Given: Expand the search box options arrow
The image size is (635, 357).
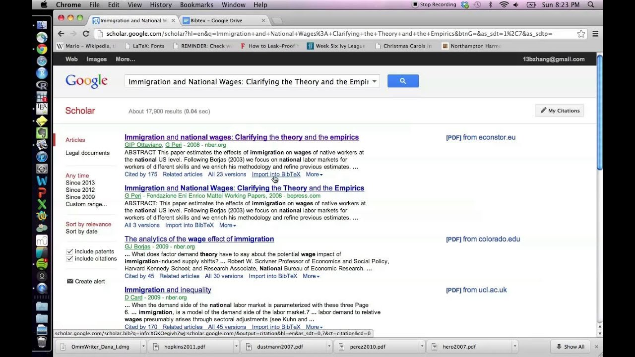Looking at the screenshot, I should (375, 82).
